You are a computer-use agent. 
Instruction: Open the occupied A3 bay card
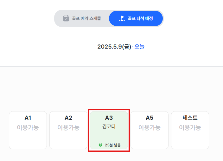tap(109, 130)
